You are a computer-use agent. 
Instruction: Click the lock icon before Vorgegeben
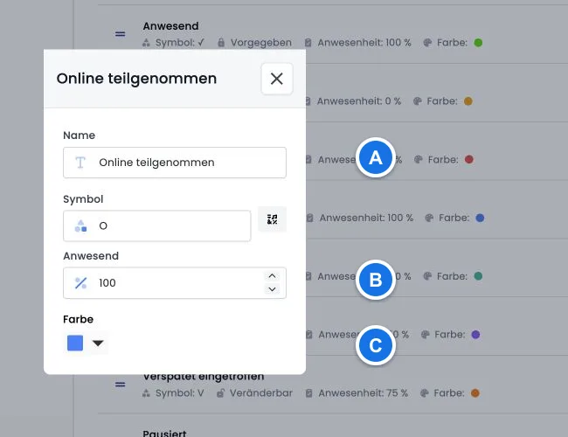pos(221,43)
